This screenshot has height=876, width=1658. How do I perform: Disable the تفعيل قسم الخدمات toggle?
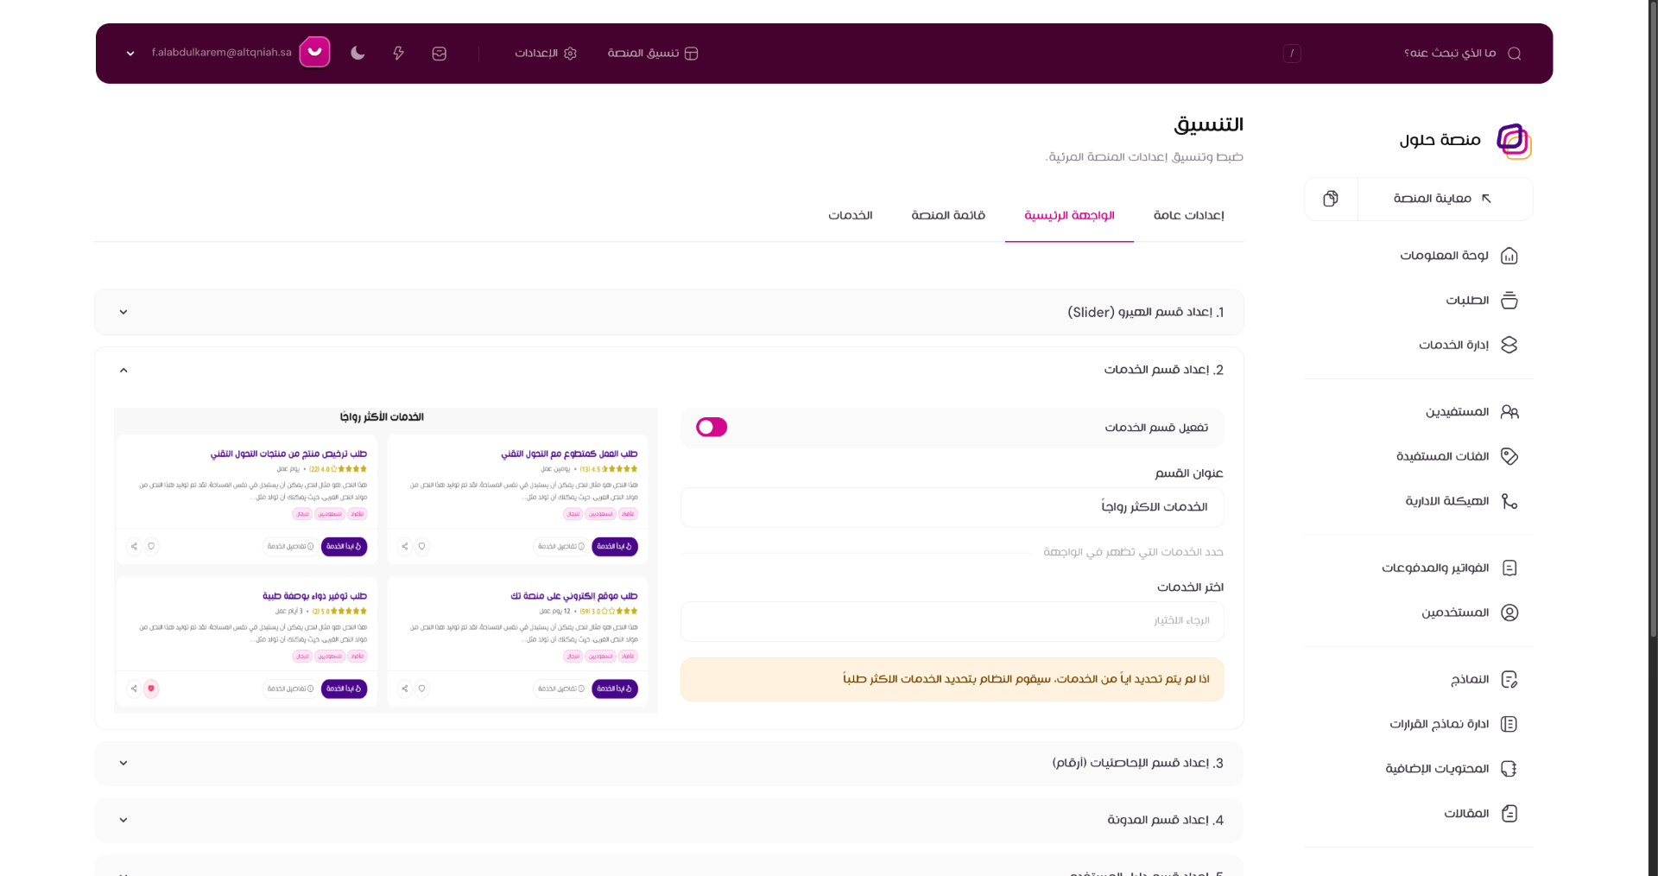[x=712, y=427]
